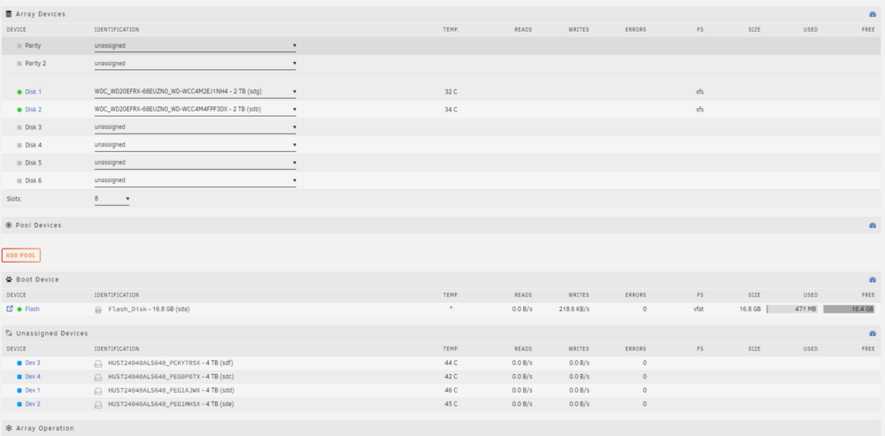Open Pool Devices dashboard gauge icon
This screenshot has width=885, height=436.
[x=872, y=225]
